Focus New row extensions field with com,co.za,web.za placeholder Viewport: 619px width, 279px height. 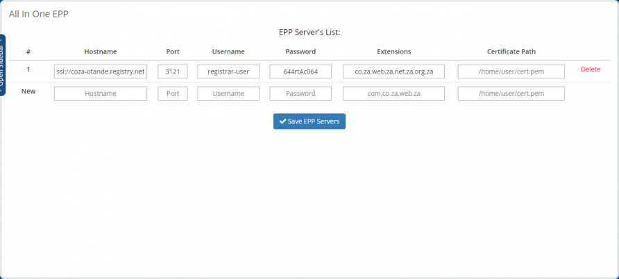393,93
